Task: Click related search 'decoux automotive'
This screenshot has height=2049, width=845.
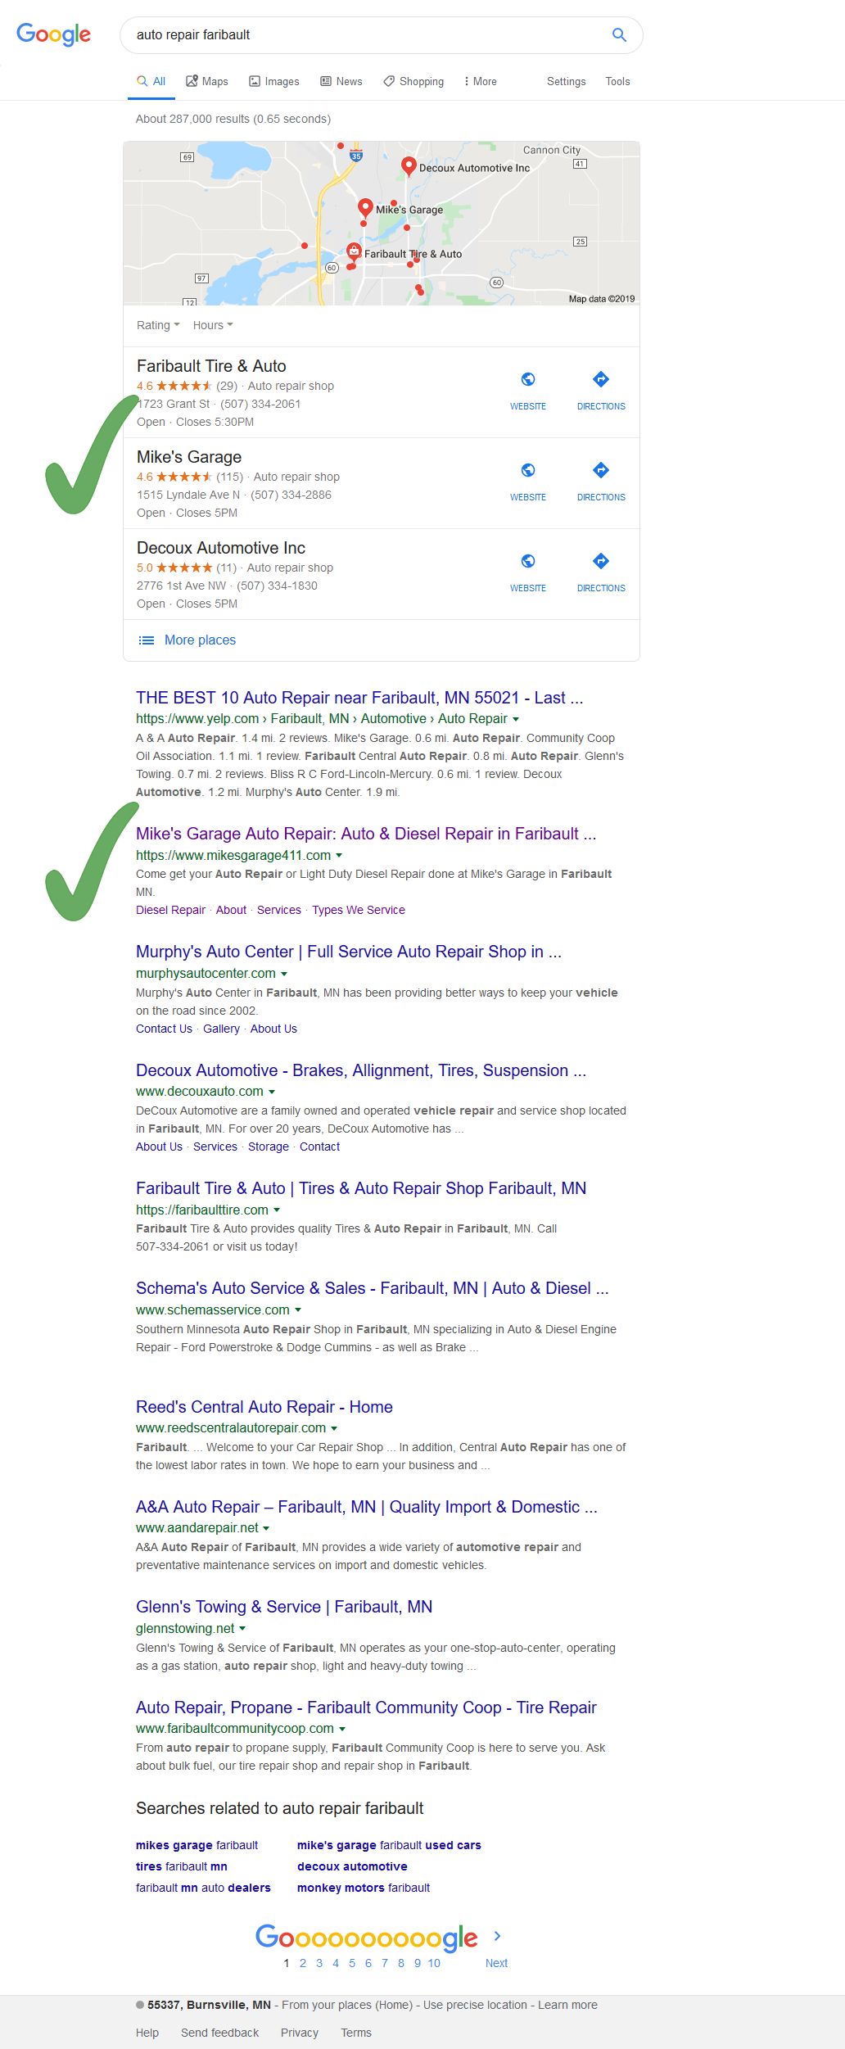Action: tap(352, 1866)
